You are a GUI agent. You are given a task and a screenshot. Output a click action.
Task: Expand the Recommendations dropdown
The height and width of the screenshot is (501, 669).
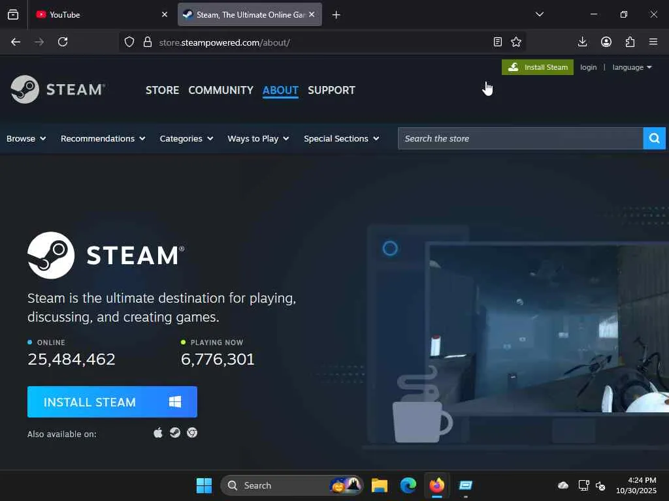[103, 138]
